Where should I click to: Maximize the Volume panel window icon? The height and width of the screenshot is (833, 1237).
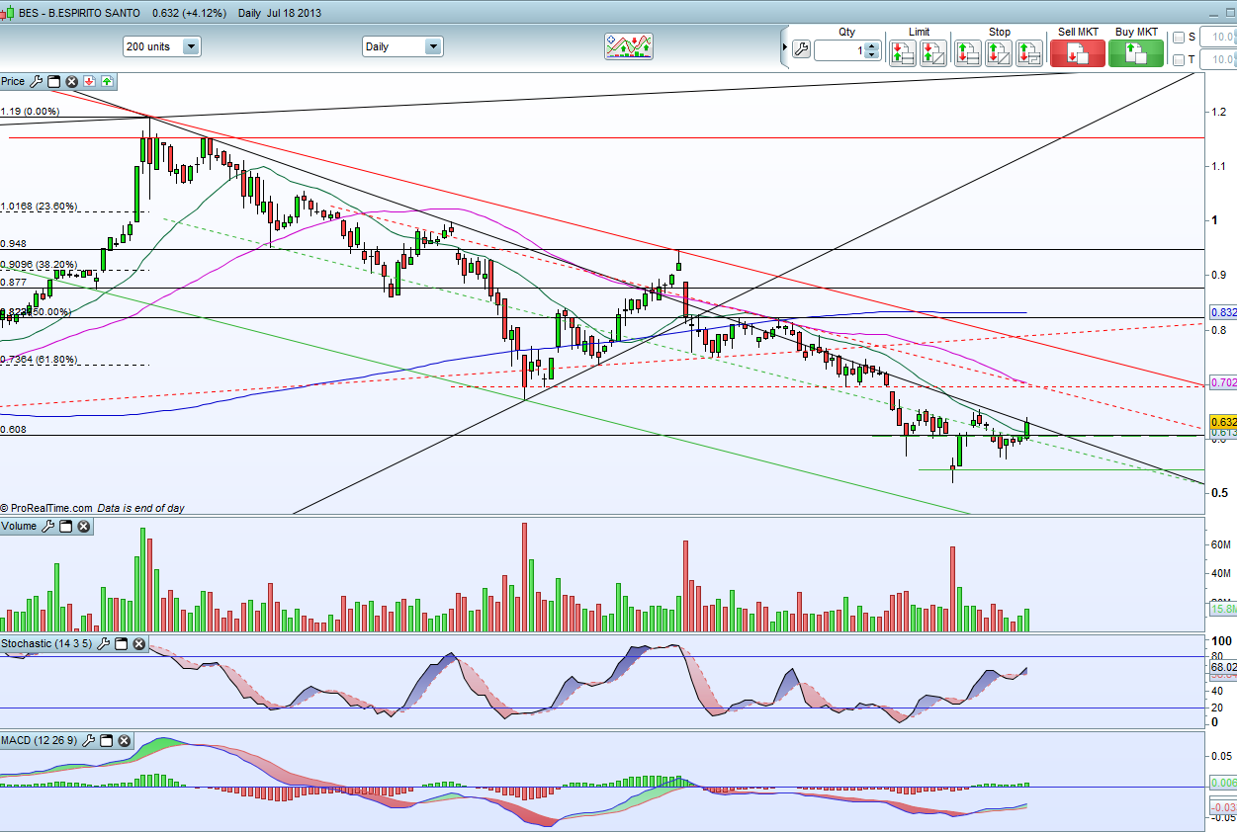click(66, 527)
